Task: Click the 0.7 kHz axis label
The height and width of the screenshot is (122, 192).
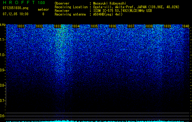Action: [2, 101]
